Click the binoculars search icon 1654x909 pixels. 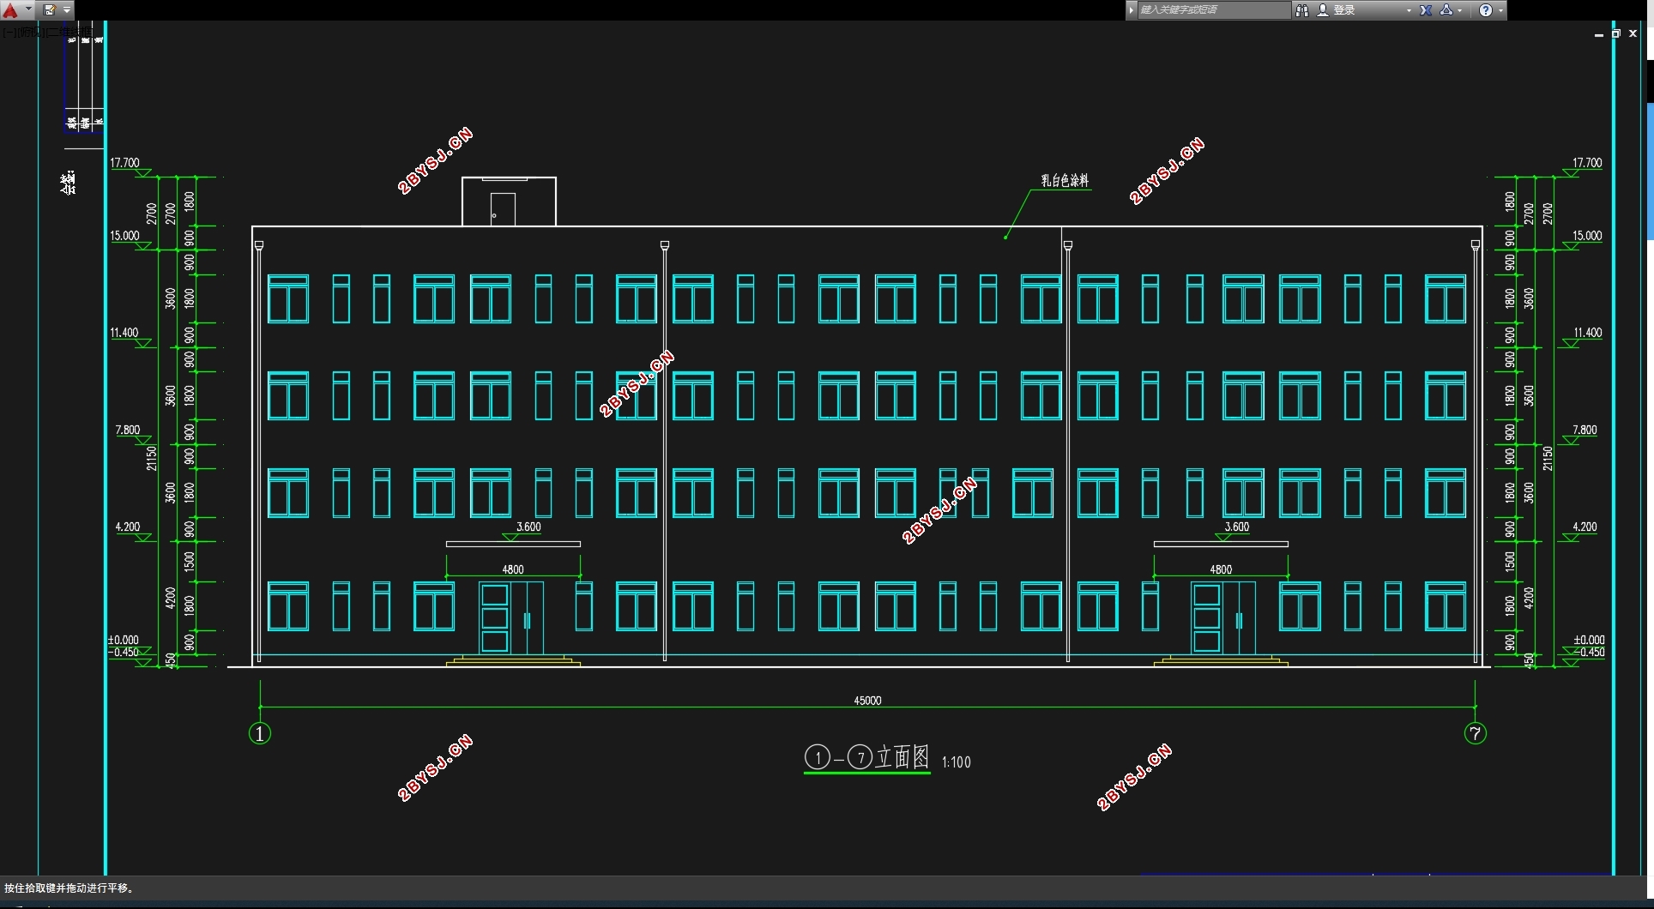[1302, 10]
